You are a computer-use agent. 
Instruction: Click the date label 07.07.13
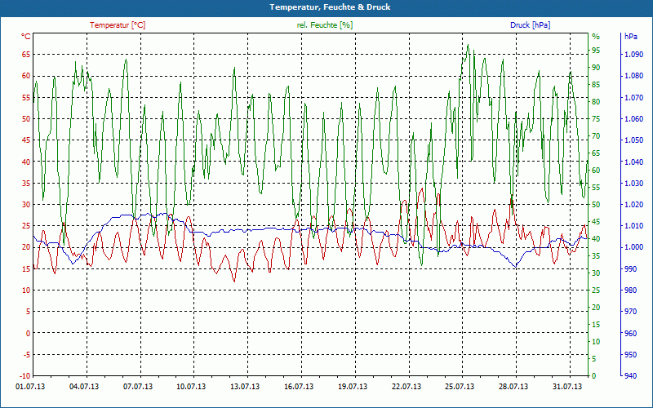pyautogui.click(x=138, y=387)
